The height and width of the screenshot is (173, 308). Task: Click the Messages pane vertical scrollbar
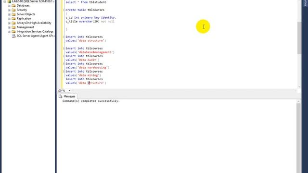(298, 138)
